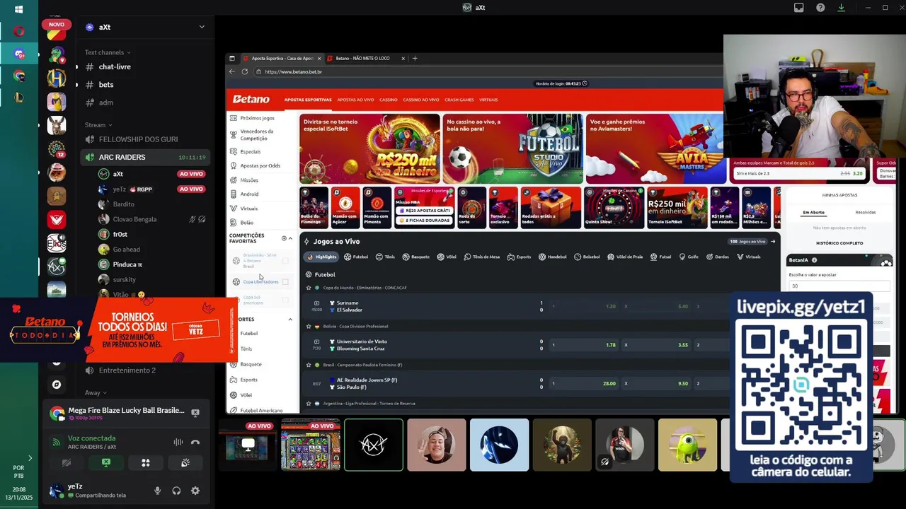Collapse the Competições Favoritas section
The width and height of the screenshot is (906, 509).
click(x=290, y=238)
